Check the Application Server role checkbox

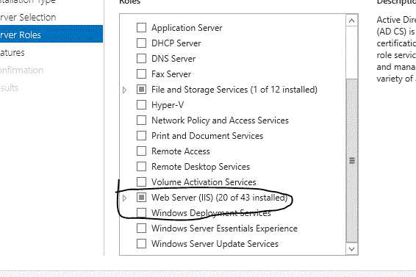tap(141, 28)
